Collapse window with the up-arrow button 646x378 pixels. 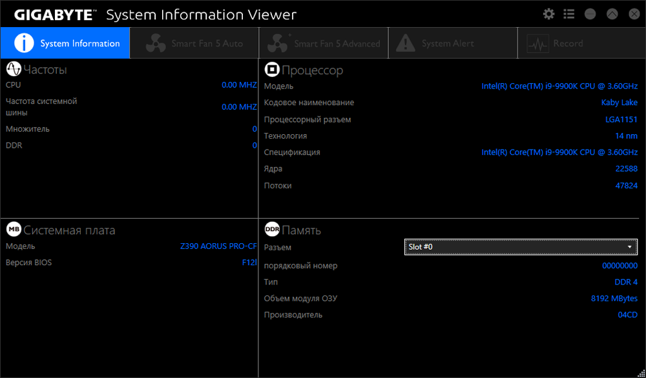612,14
